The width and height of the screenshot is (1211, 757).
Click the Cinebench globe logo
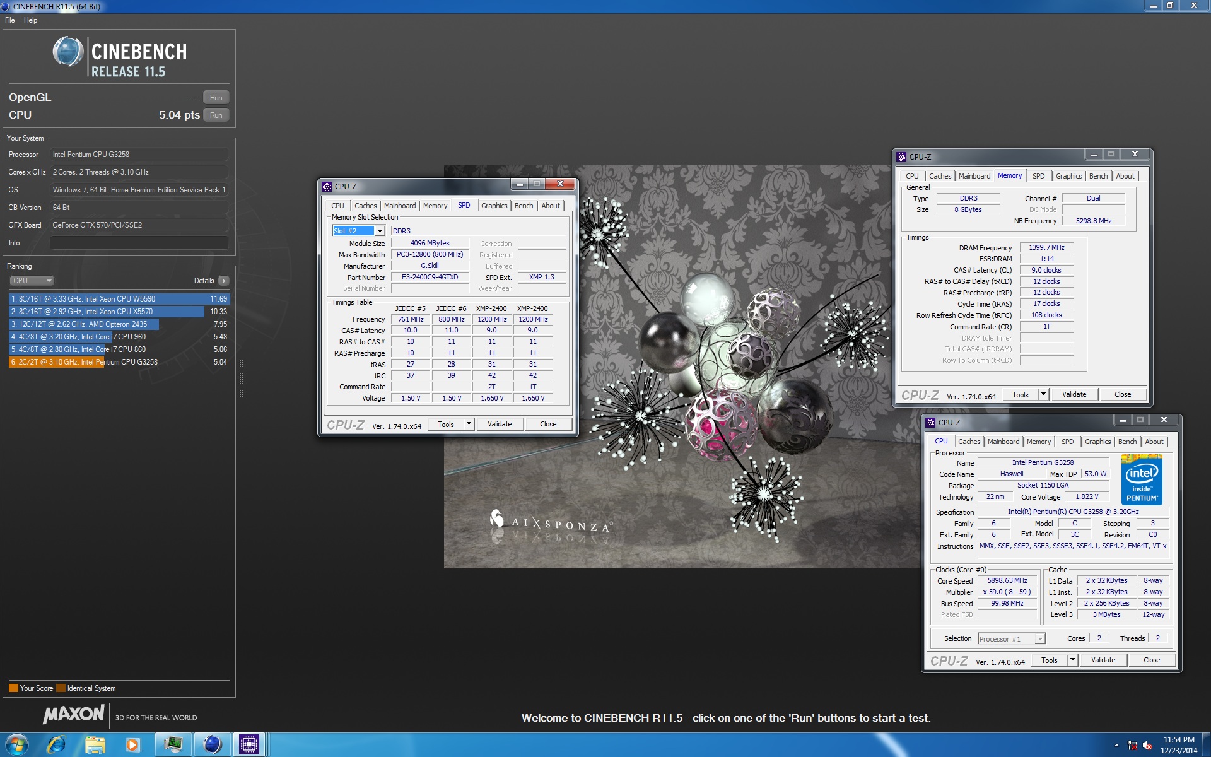[68, 52]
